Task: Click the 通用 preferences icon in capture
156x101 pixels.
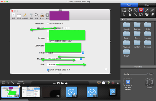Action: coord(14,16)
